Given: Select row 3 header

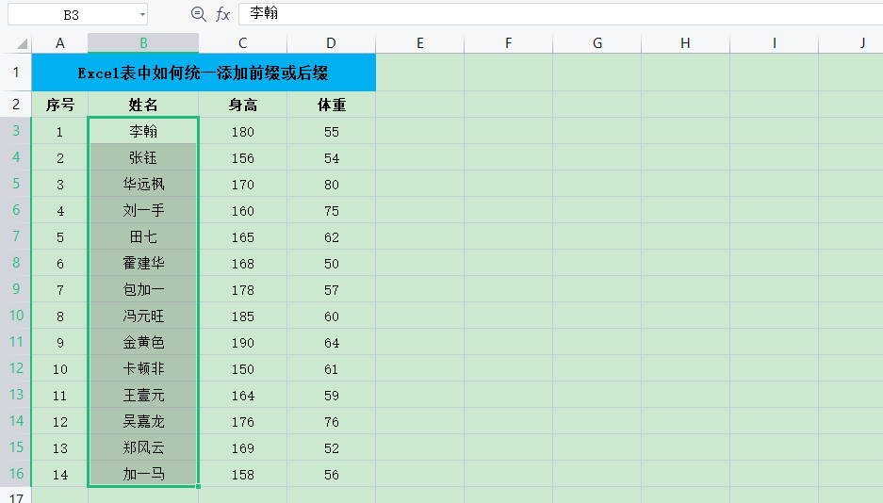Looking at the screenshot, I should [16, 131].
